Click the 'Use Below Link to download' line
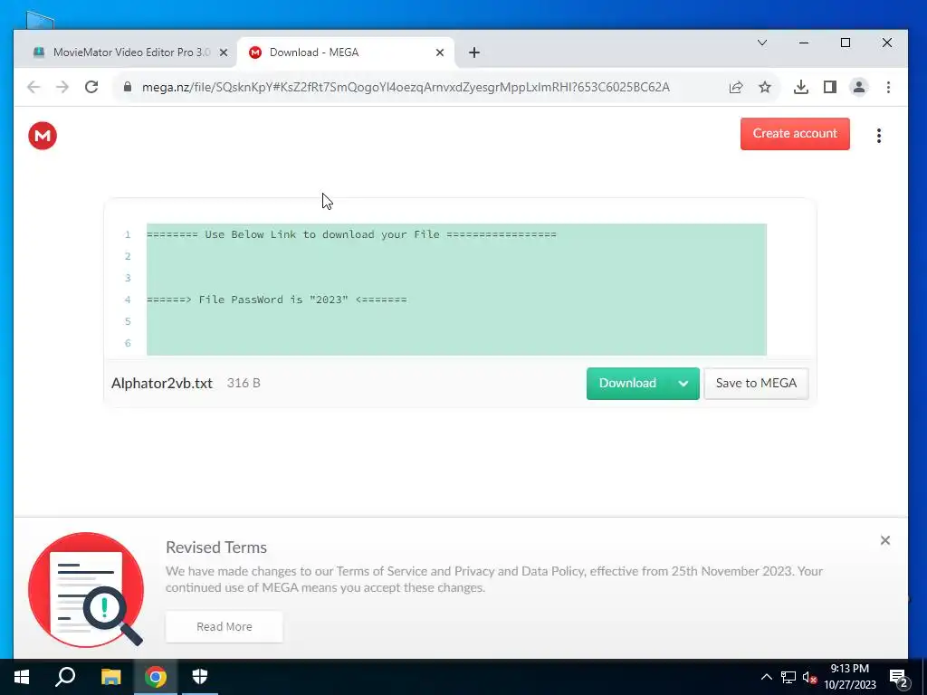927x695 pixels. 351,234
